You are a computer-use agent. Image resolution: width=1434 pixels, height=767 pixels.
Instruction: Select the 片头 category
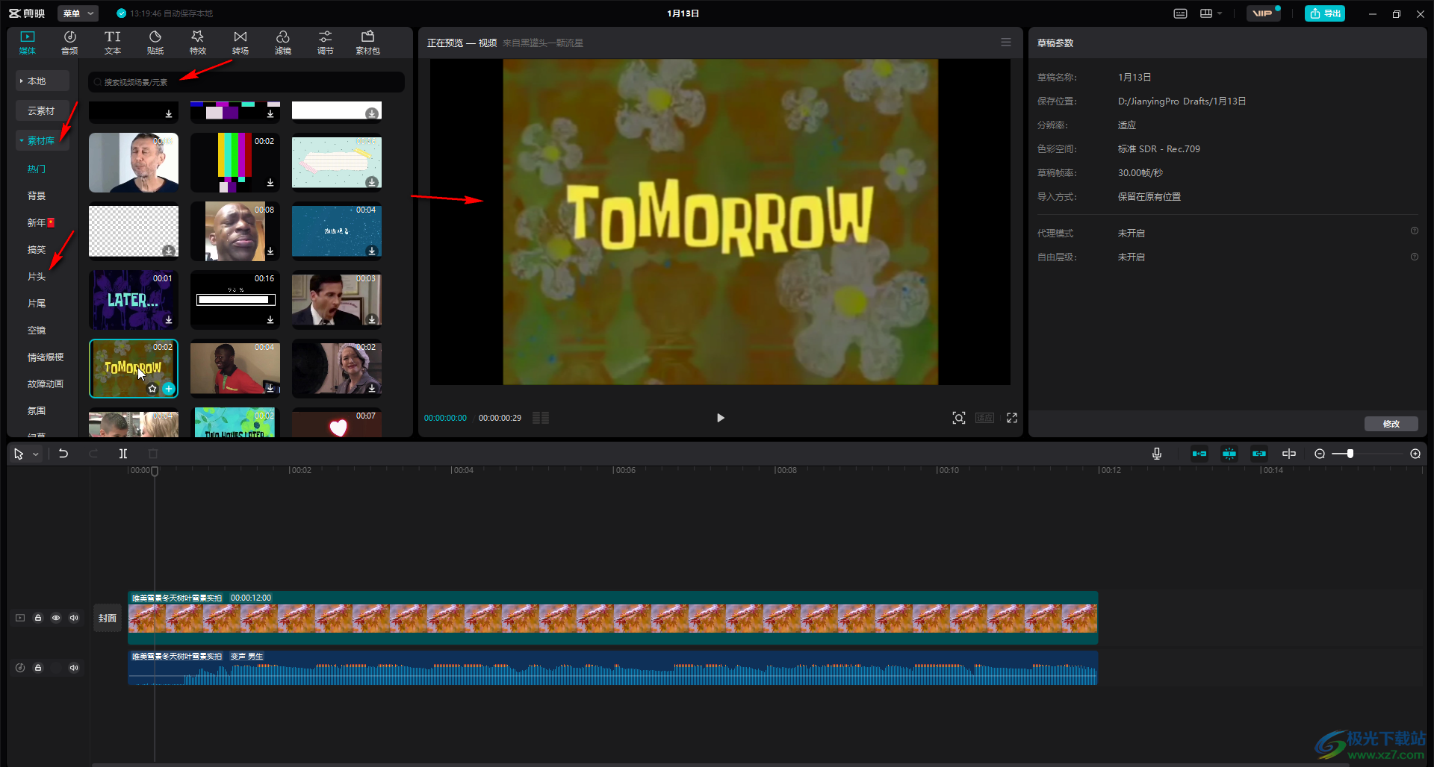coord(37,276)
